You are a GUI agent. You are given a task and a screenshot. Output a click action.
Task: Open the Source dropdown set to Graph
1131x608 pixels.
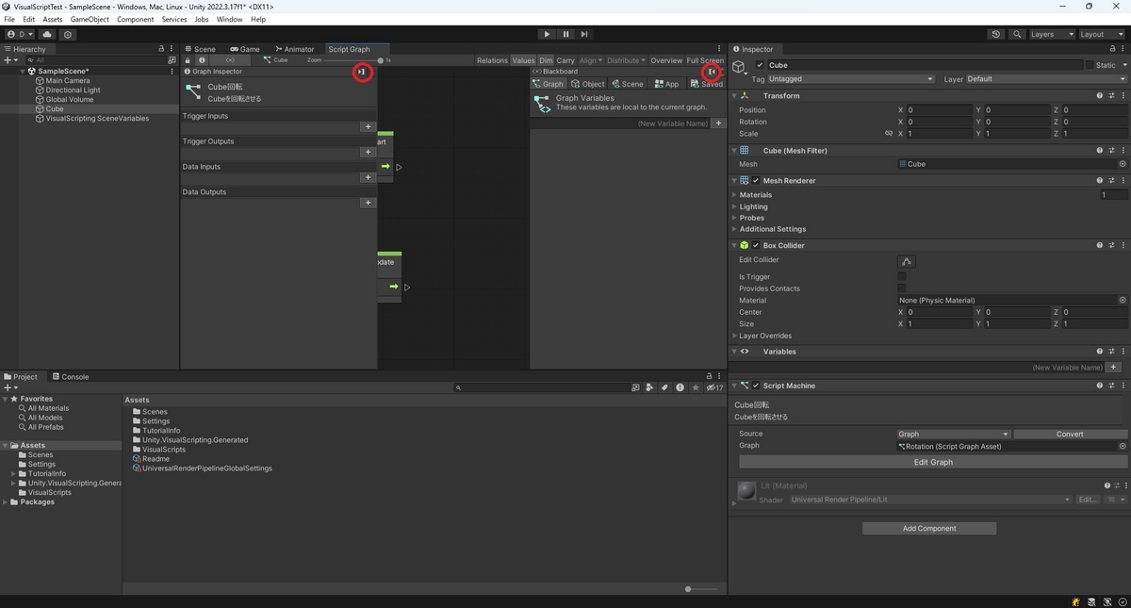(954, 435)
